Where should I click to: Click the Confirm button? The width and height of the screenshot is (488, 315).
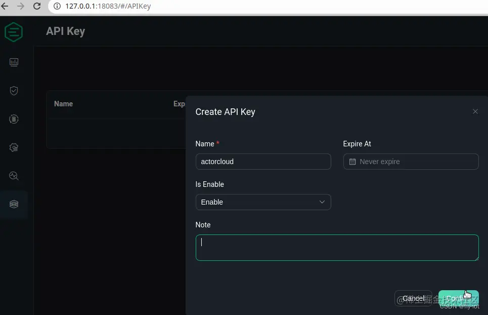459,298
